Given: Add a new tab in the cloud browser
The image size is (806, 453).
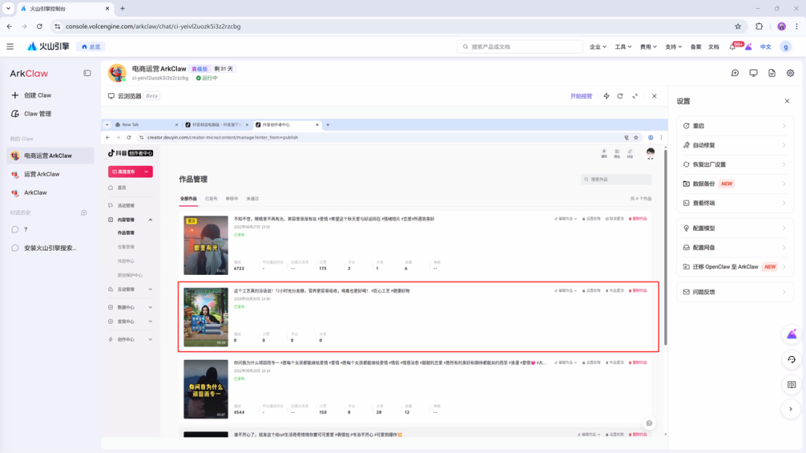Looking at the screenshot, I should point(328,124).
